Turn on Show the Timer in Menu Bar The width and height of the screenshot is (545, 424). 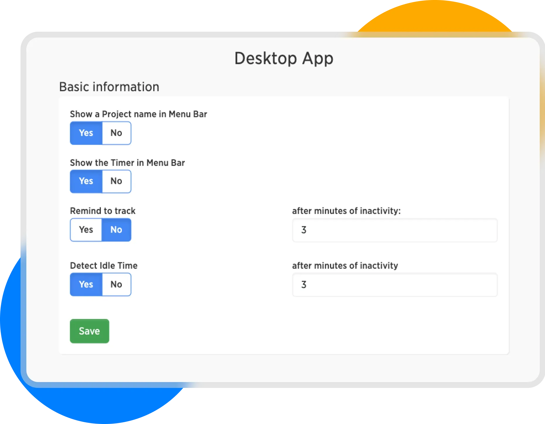click(x=86, y=181)
